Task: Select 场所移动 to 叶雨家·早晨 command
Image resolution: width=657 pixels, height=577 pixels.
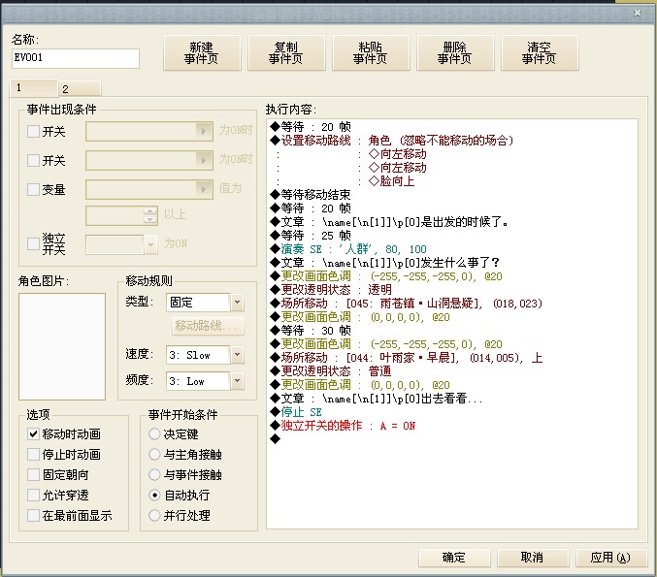Action: tap(407, 358)
